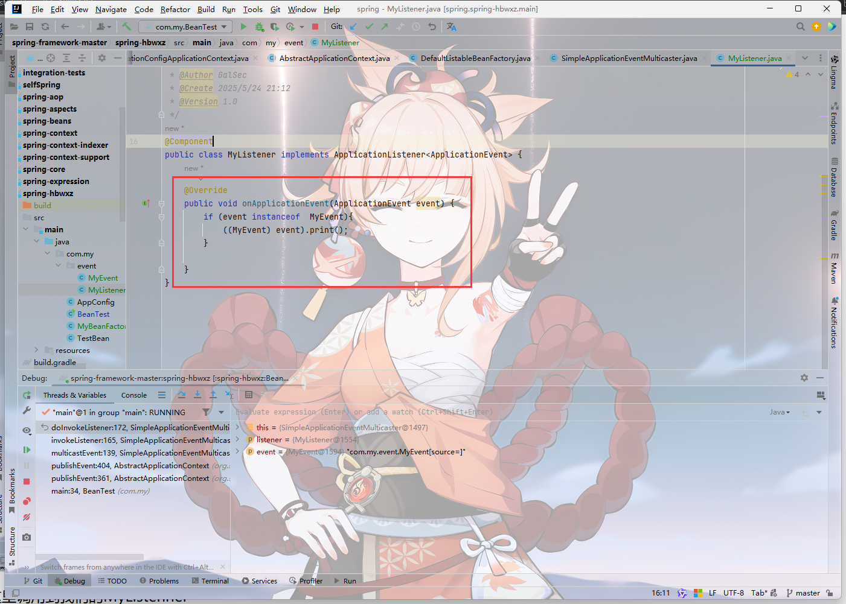View breakpoints with the double red circle icon
Image resolution: width=846 pixels, height=604 pixels.
click(x=27, y=501)
